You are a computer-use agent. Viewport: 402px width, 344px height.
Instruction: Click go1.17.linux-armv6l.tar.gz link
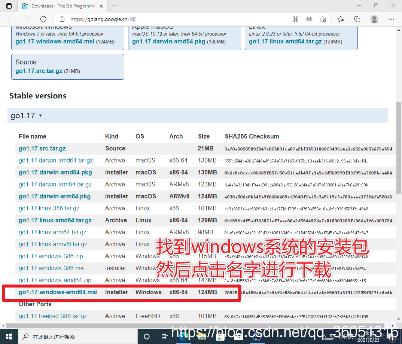53,244
